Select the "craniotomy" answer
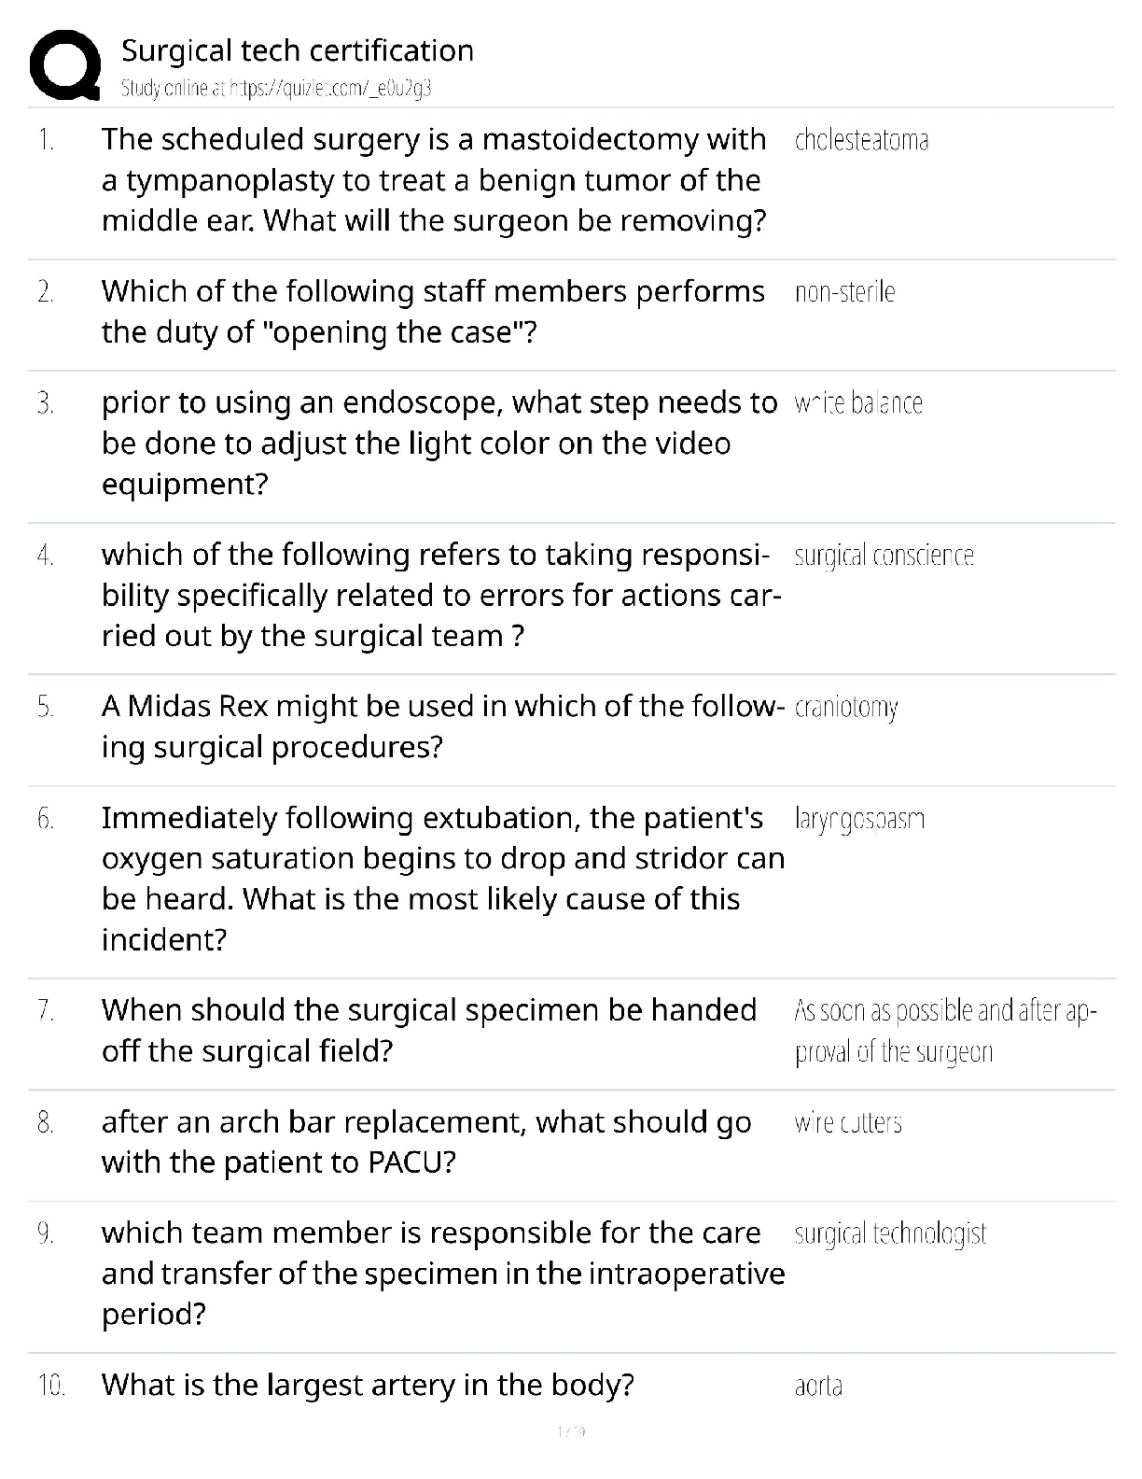 coord(846,708)
